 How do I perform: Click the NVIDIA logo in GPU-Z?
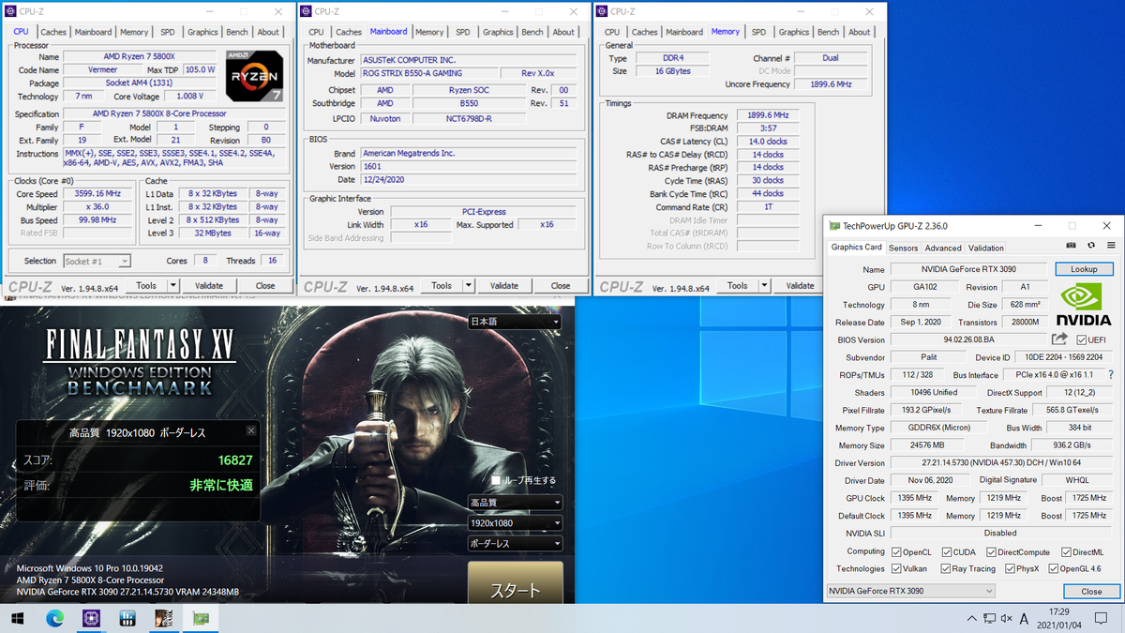tap(1083, 306)
